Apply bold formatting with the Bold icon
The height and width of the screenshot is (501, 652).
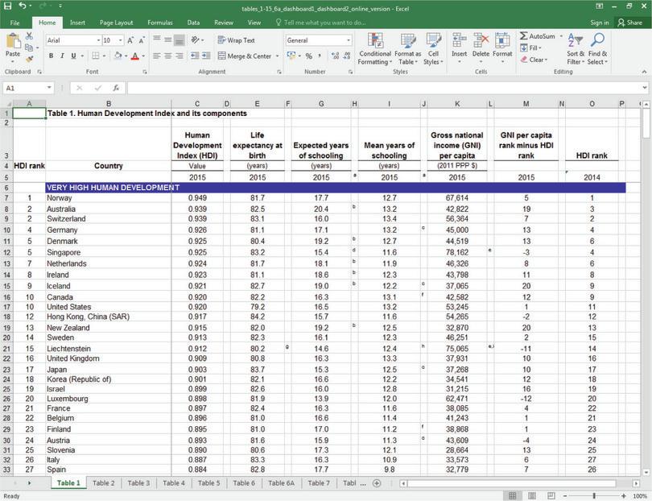[52, 57]
